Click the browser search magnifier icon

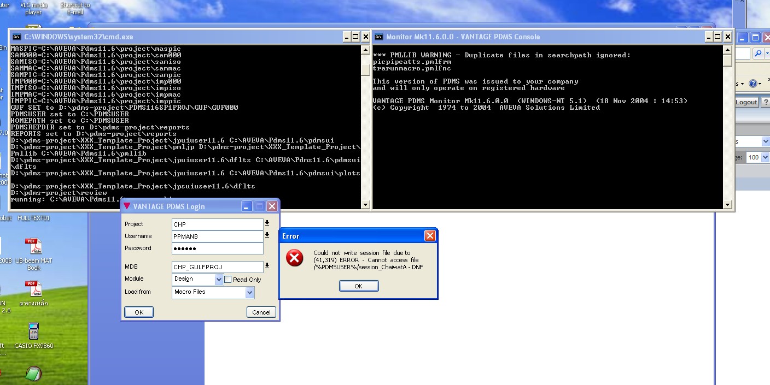point(758,54)
